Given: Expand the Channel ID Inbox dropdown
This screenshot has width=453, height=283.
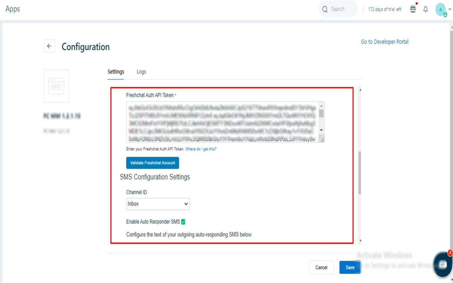Looking at the screenshot, I should [x=158, y=204].
